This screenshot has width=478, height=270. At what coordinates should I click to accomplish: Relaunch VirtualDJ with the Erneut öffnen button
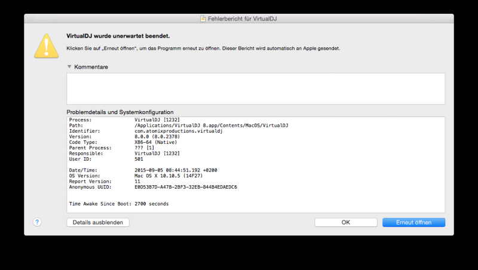click(x=414, y=222)
